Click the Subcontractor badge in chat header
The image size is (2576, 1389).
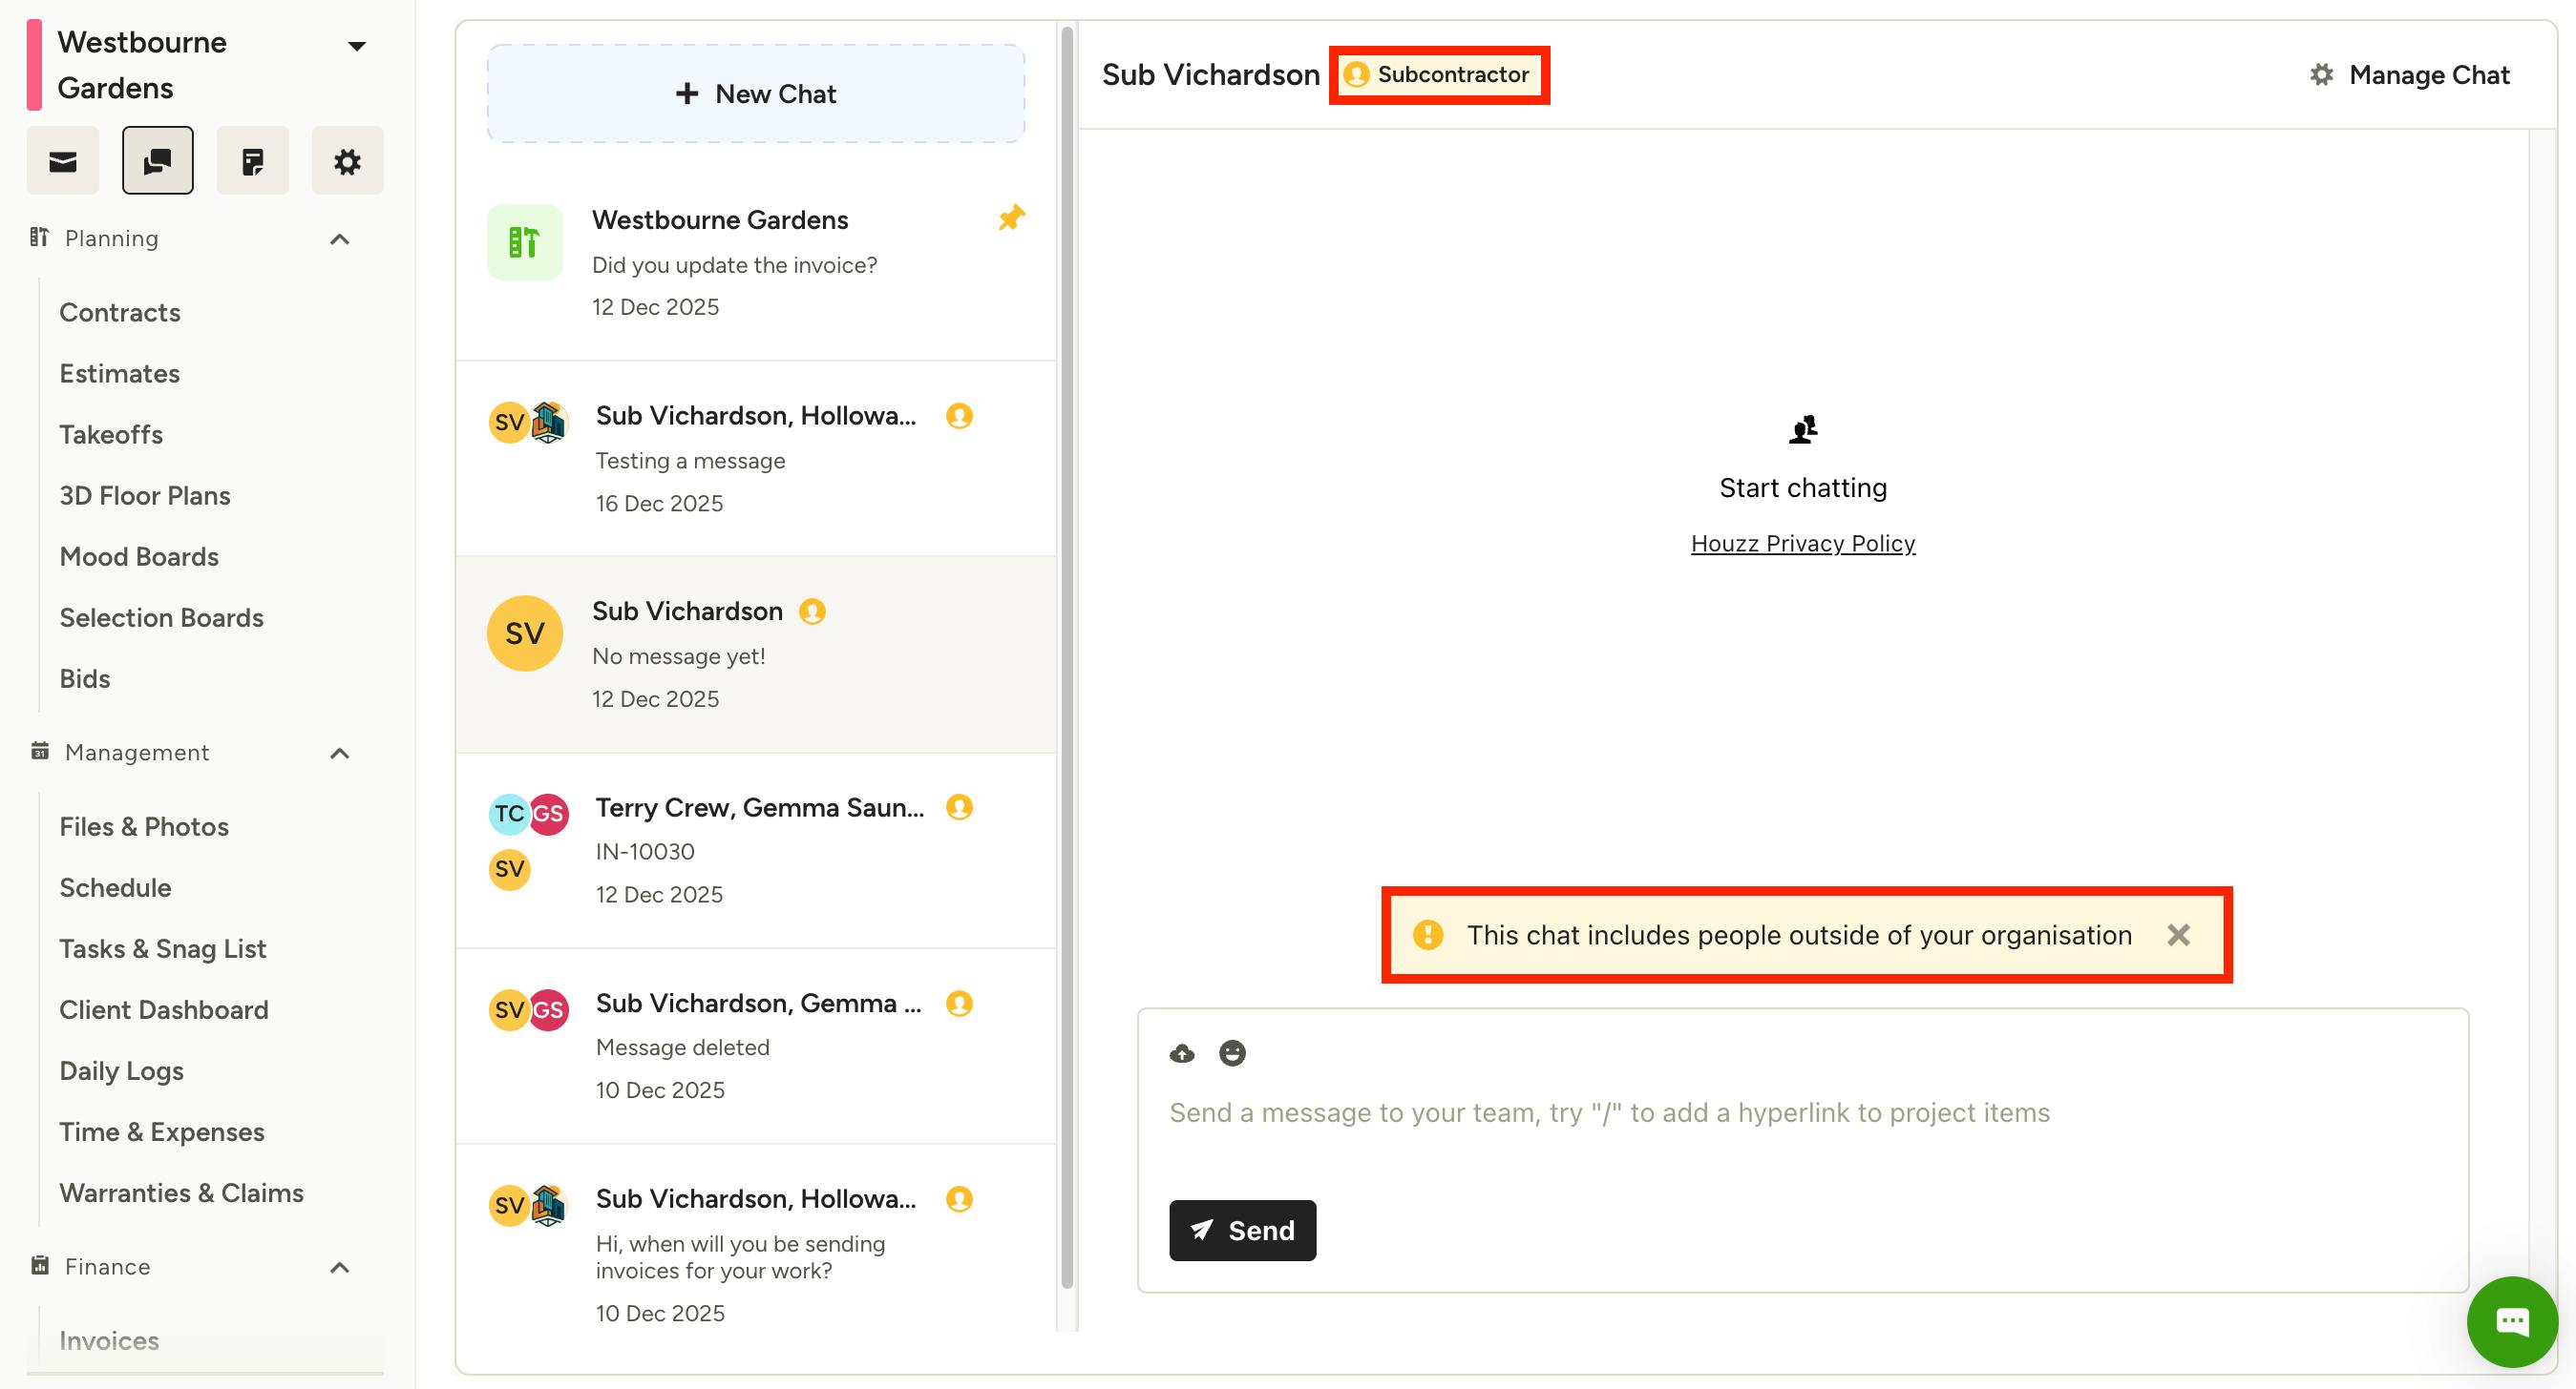[1439, 75]
